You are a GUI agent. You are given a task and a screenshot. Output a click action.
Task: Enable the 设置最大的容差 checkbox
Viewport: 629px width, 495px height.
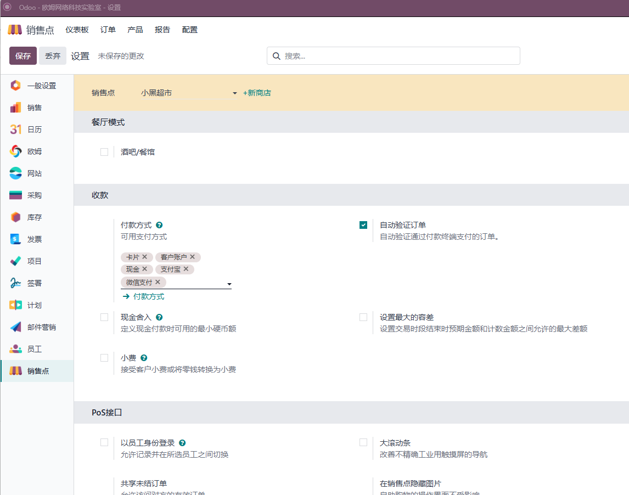pos(363,317)
